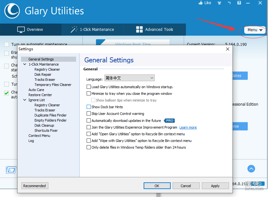The image size is (271, 197).
Task: Switch to 1-Click Maintenance tab
Action: click(92, 30)
